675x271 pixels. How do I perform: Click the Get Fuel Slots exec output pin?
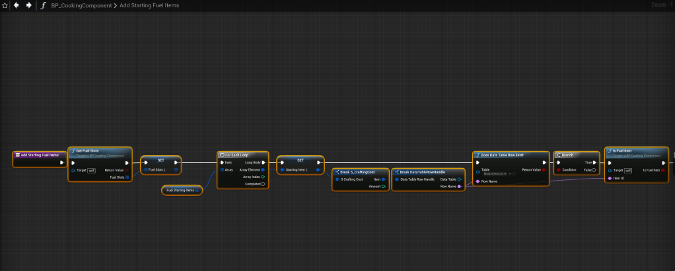[127, 163]
